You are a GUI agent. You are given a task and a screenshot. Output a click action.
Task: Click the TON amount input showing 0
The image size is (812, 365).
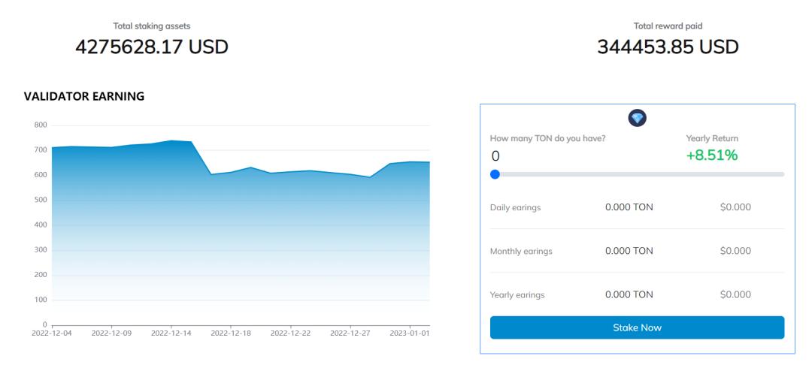(x=526, y=156)
